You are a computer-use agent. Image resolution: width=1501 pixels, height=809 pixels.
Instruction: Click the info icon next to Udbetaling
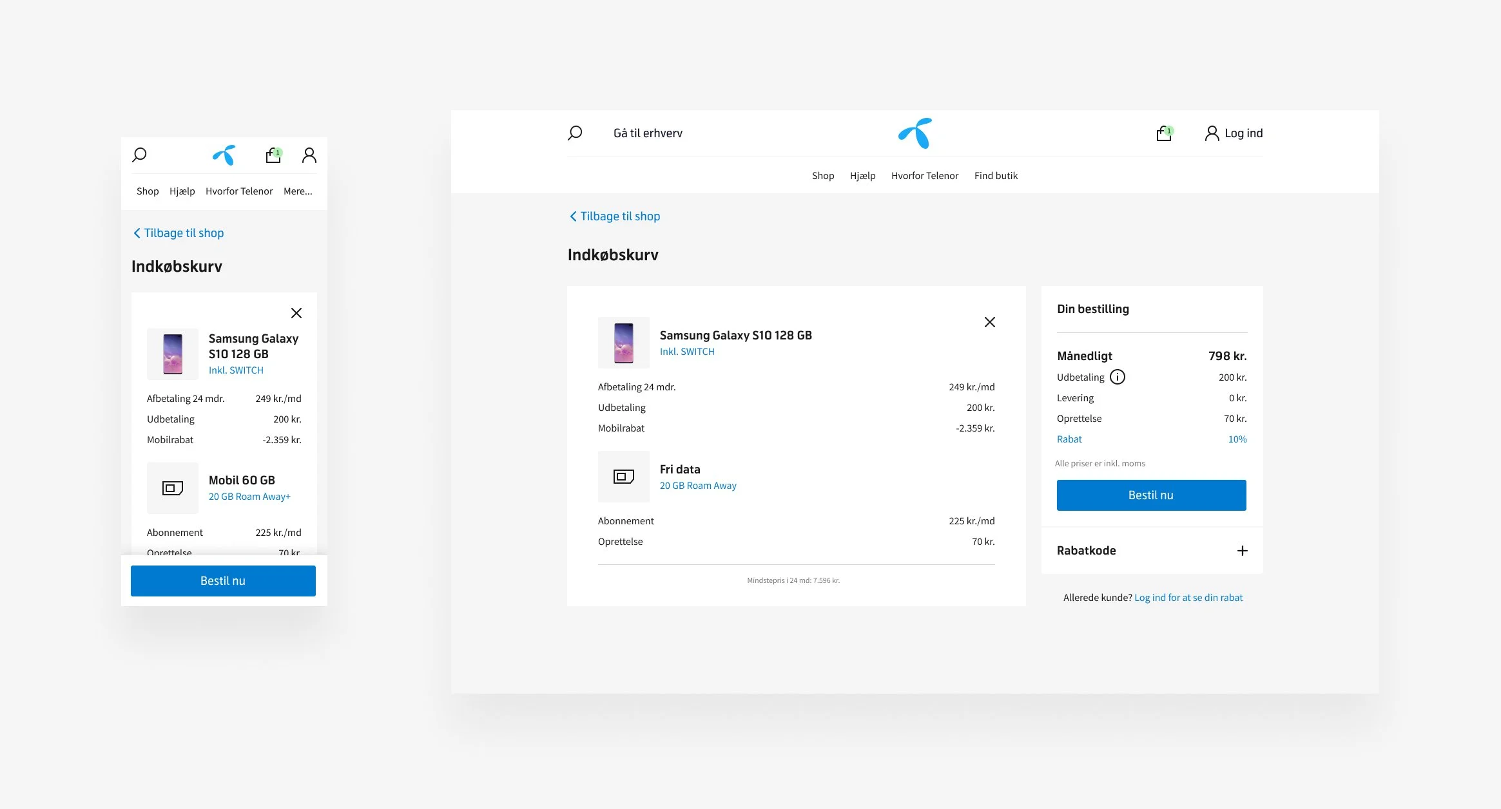(x=1118, y=377)
